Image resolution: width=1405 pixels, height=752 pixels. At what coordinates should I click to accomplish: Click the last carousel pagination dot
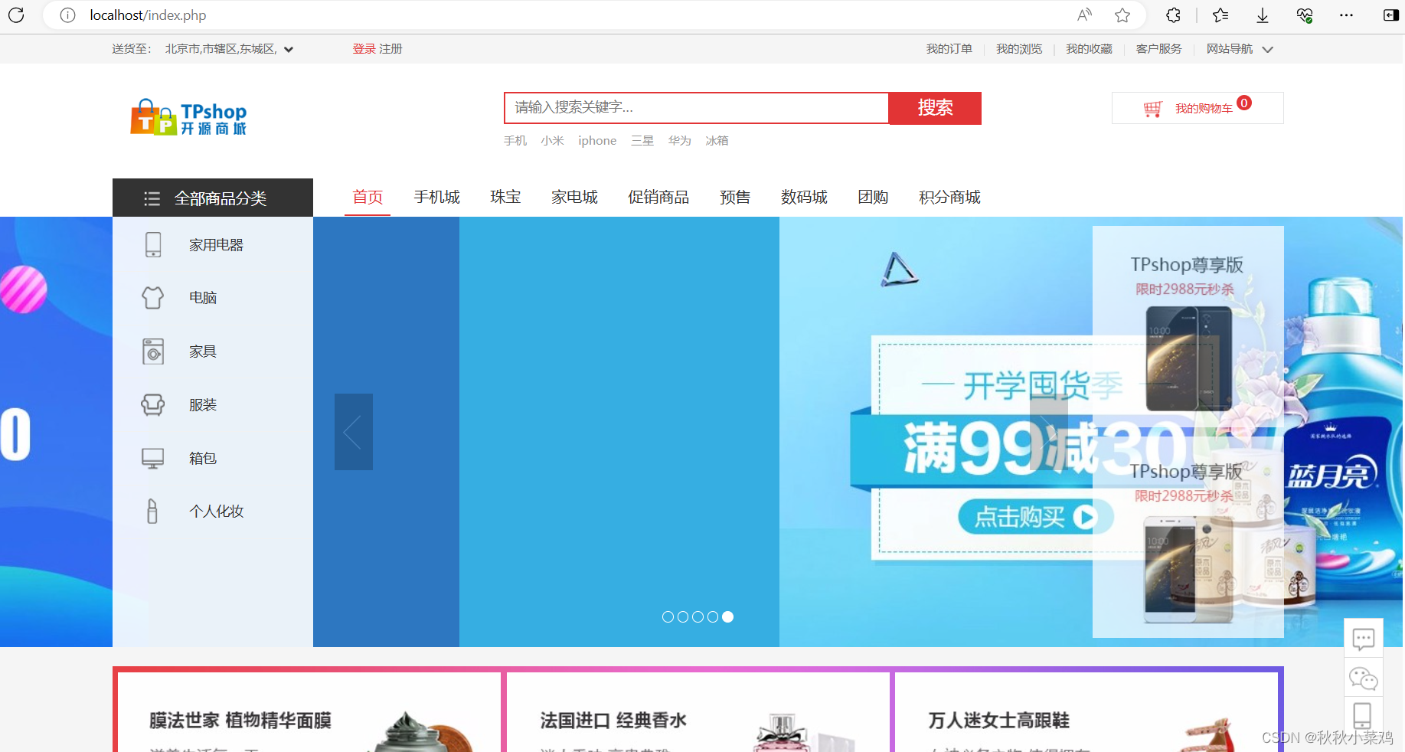[x=727, y=616]
